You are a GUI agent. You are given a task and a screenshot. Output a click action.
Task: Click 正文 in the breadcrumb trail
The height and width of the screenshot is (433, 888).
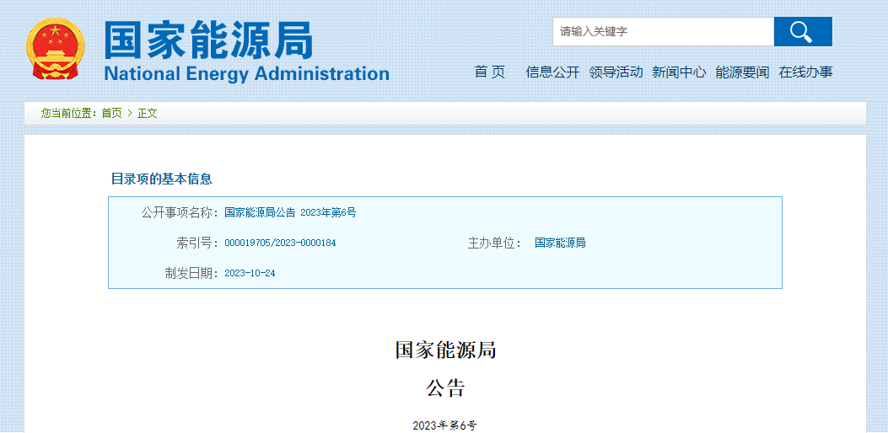148,113
